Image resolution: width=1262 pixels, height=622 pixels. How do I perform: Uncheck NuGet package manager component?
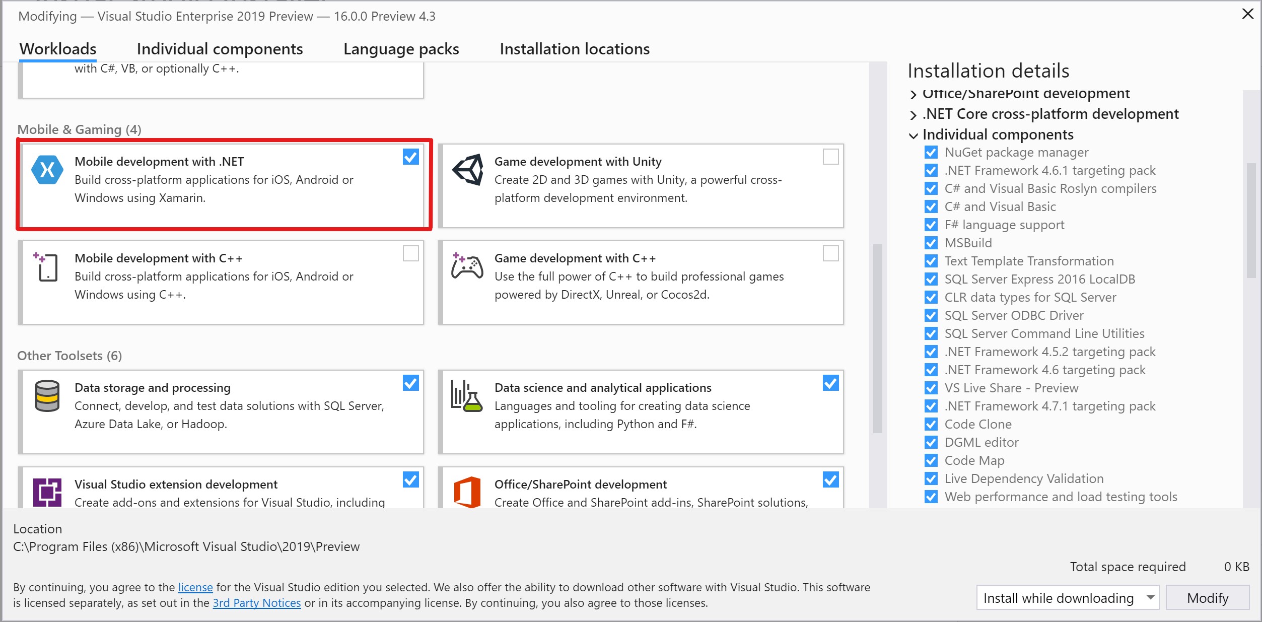[x=931, y=152]
